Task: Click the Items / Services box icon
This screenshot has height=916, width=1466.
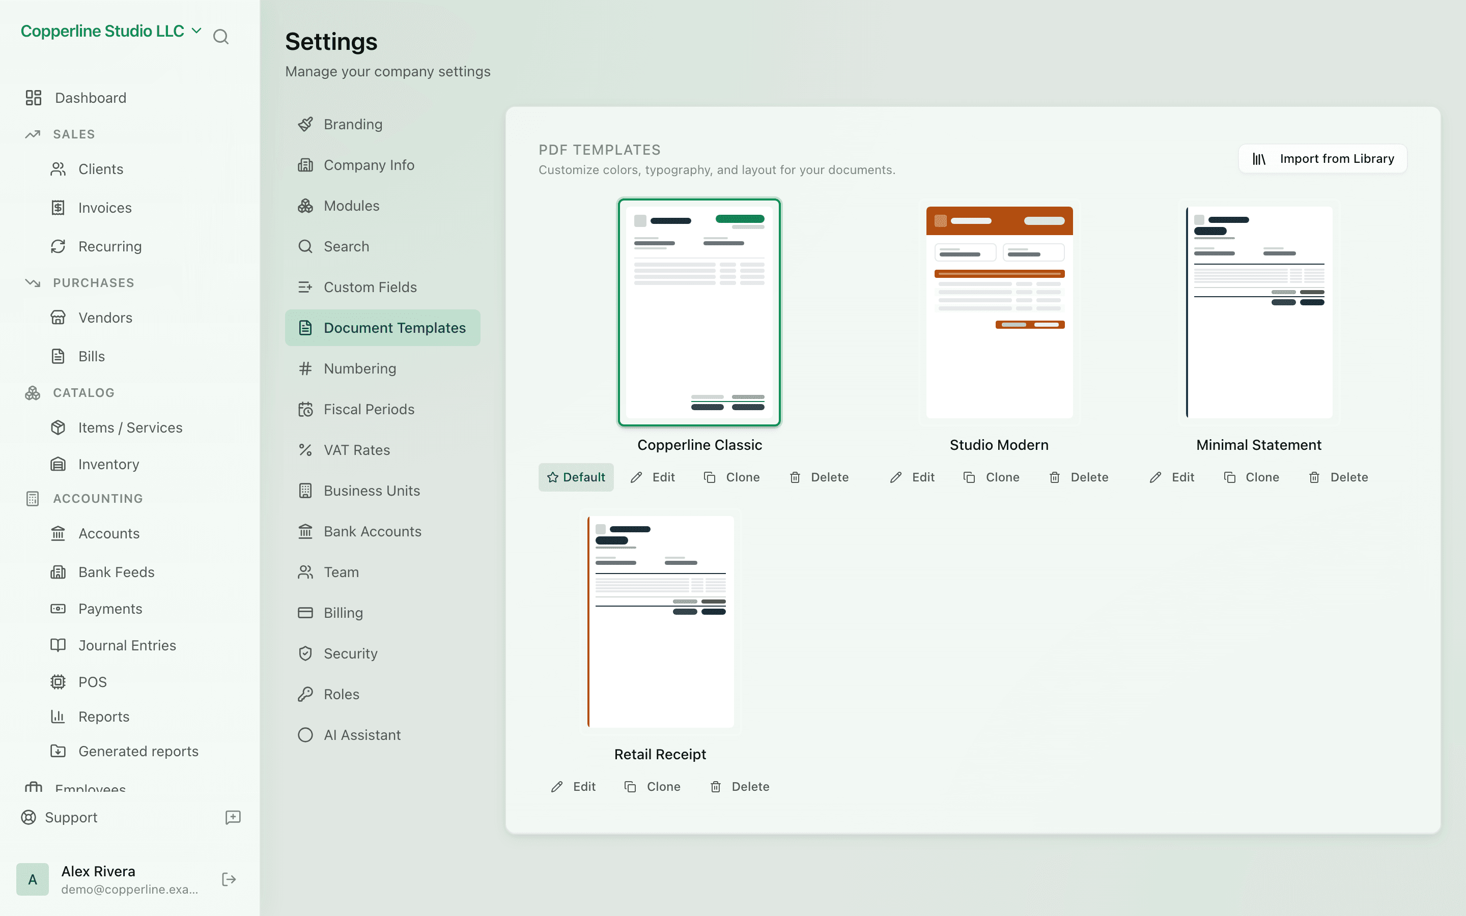Action: [x=58, y=427]
